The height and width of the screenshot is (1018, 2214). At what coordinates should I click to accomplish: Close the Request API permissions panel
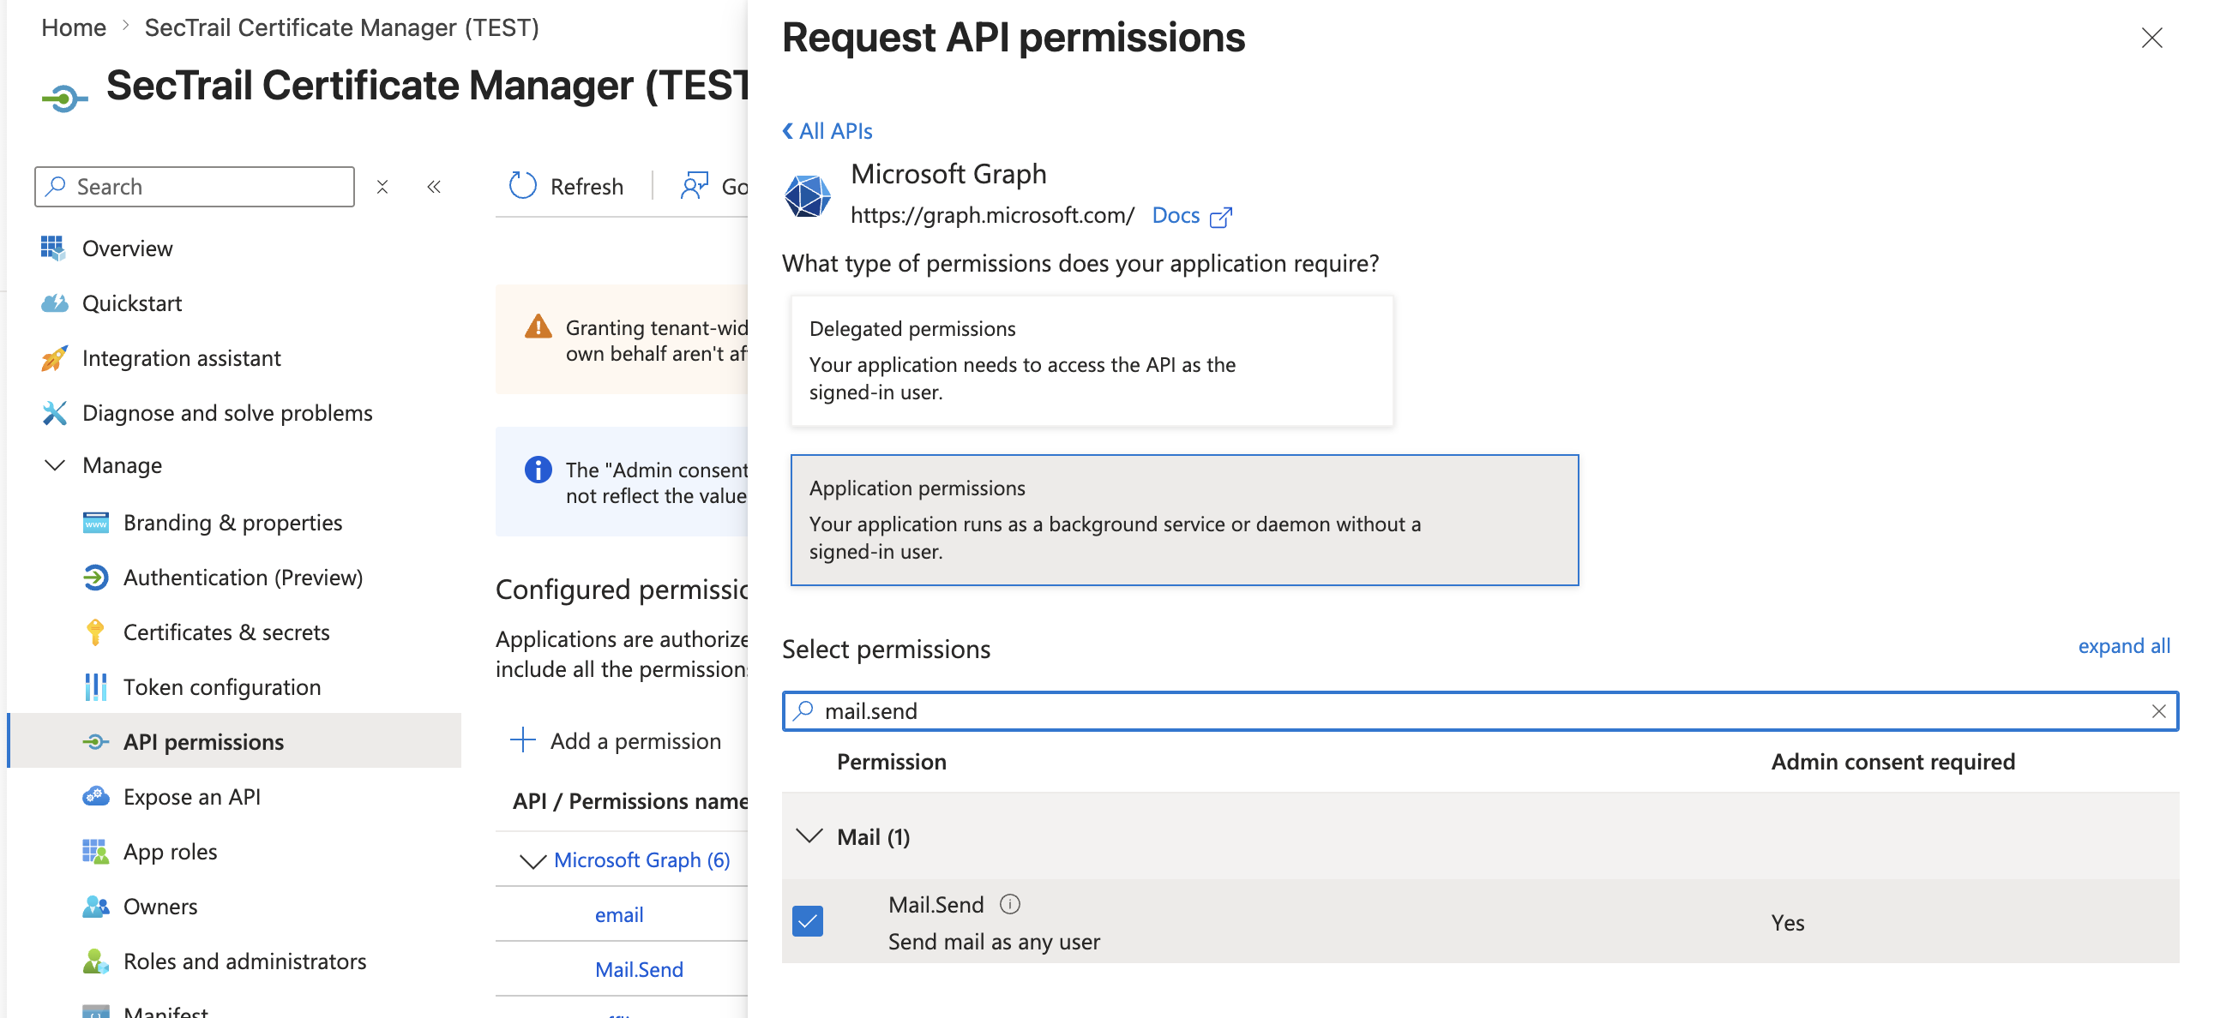pyautogui.click(x=2151, y=38)
